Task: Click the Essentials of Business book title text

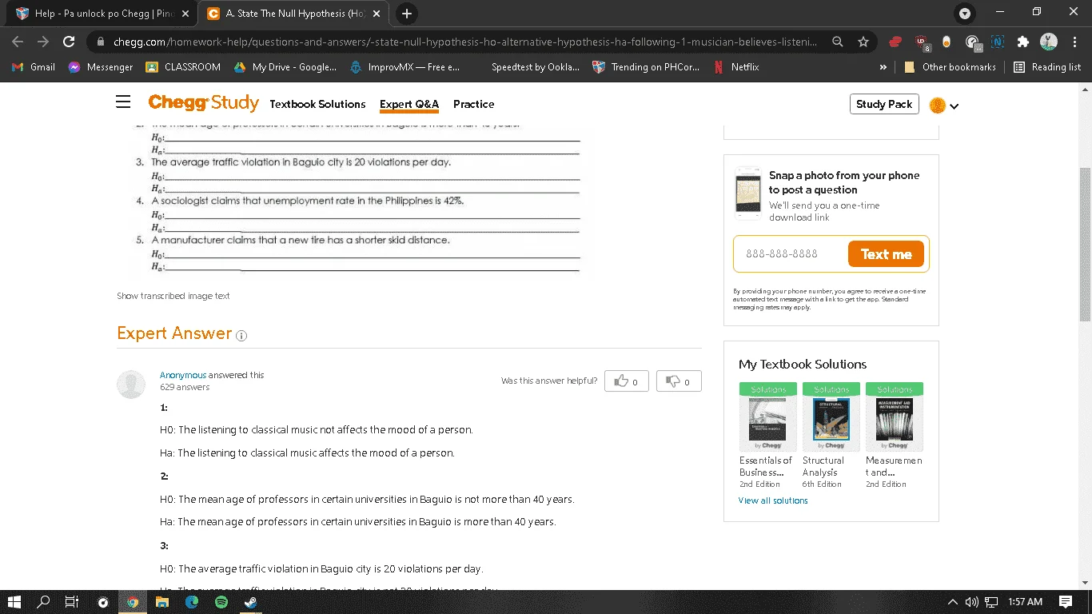Action: click(x=766, y=466)
